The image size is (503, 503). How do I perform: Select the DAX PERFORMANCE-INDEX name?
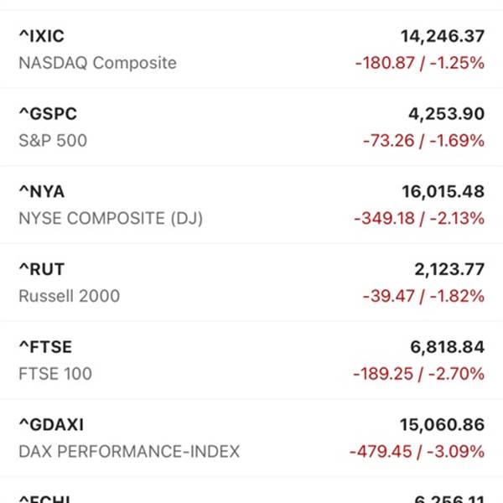pos(129,452)
